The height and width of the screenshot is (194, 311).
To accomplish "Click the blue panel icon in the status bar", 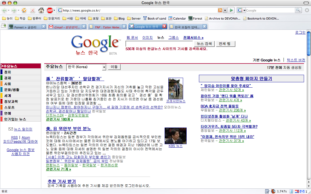I will [x=291, y=191].
